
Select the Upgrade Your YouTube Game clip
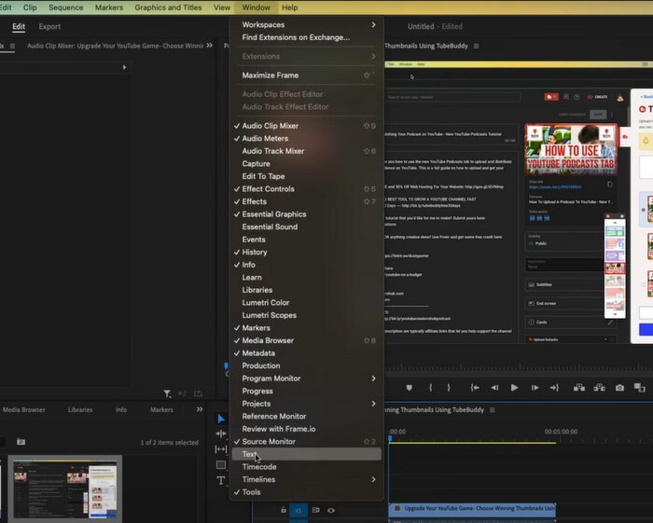pyautogui.click(x=472, y=508)
